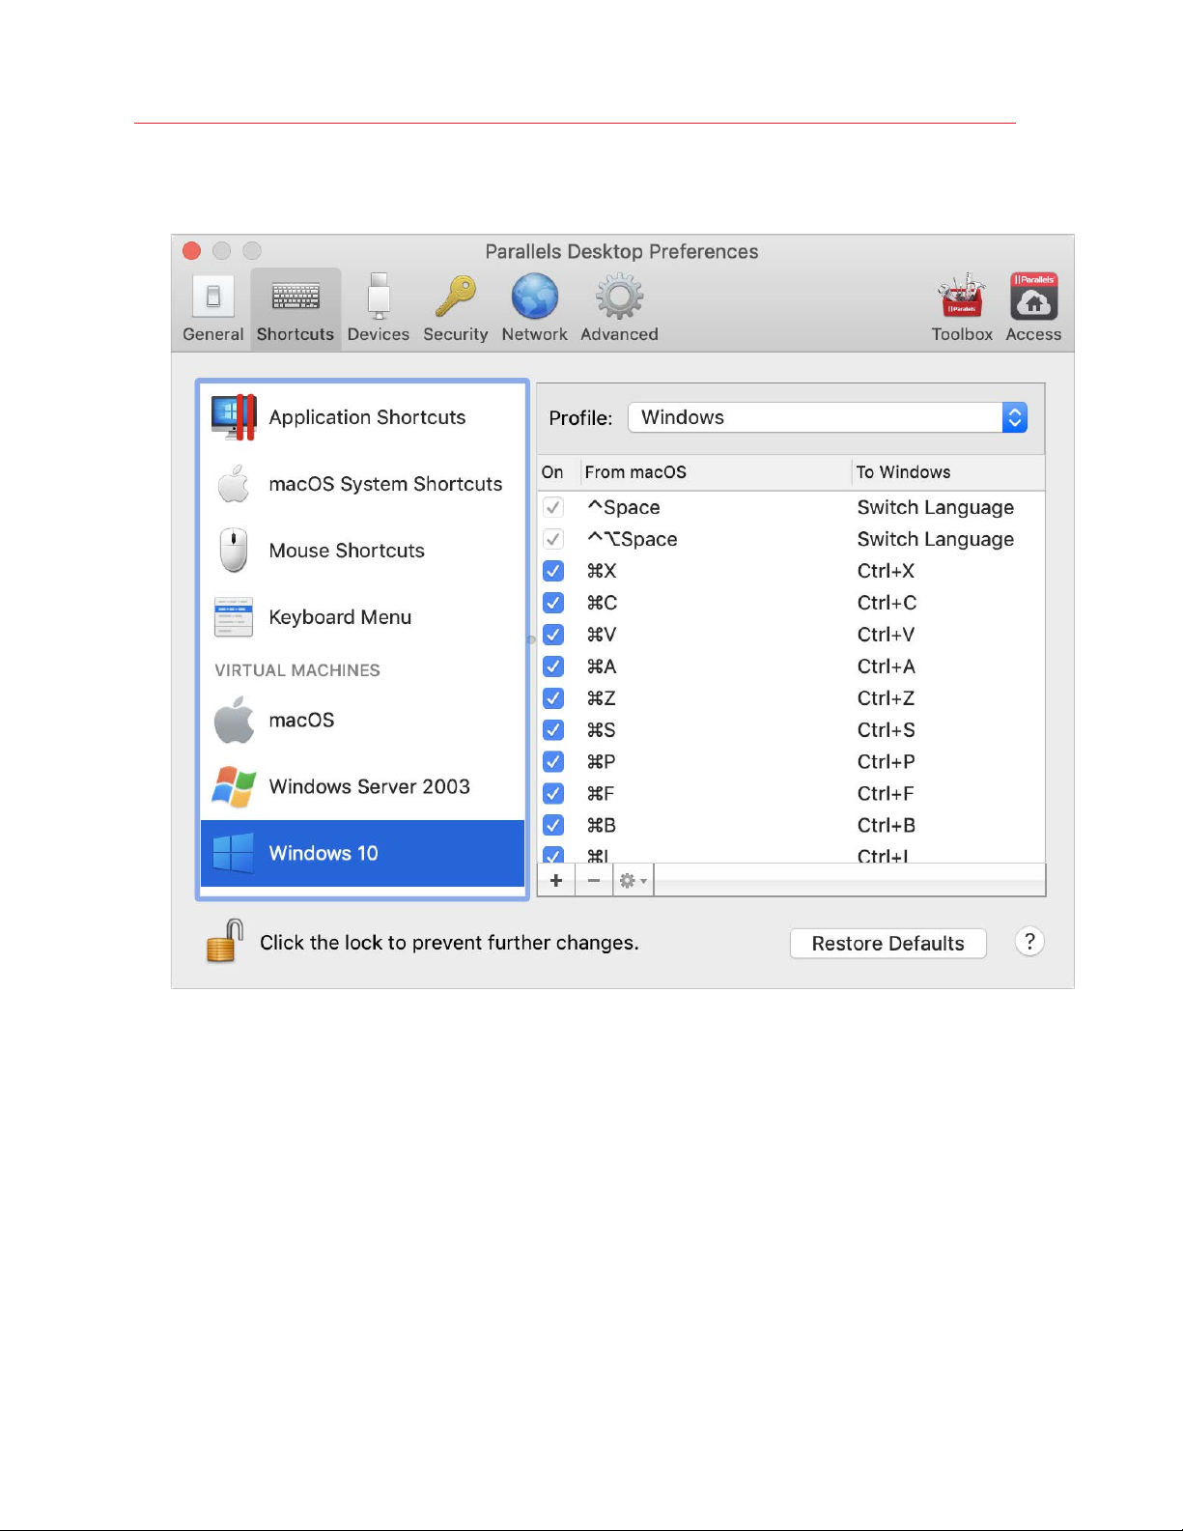Screen dimensions: 1183x1531
Task: Toggle the ⌘S to Ctrl+S checkbox
Action: click(553, 730)
